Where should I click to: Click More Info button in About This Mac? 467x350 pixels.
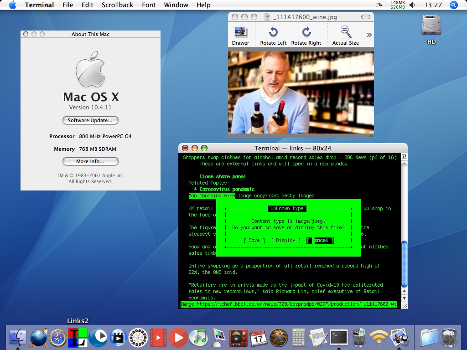(90, 161)
